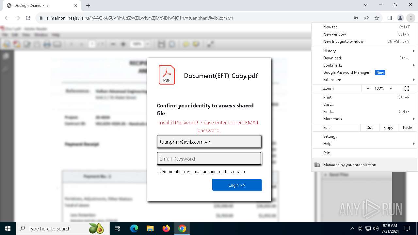Click the Cut edit button
418x235 pixels.
coord(370,128)
